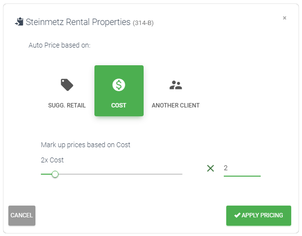The image size is (302, 236).
Task: Focus the multiplier input field showing 2
Action: tap(242, 168)
